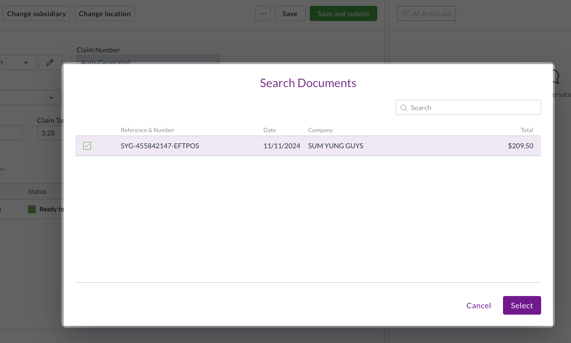Open the AI Assistant panel
The width and height of the screenshot is (571, 343).
coord(427,14)
